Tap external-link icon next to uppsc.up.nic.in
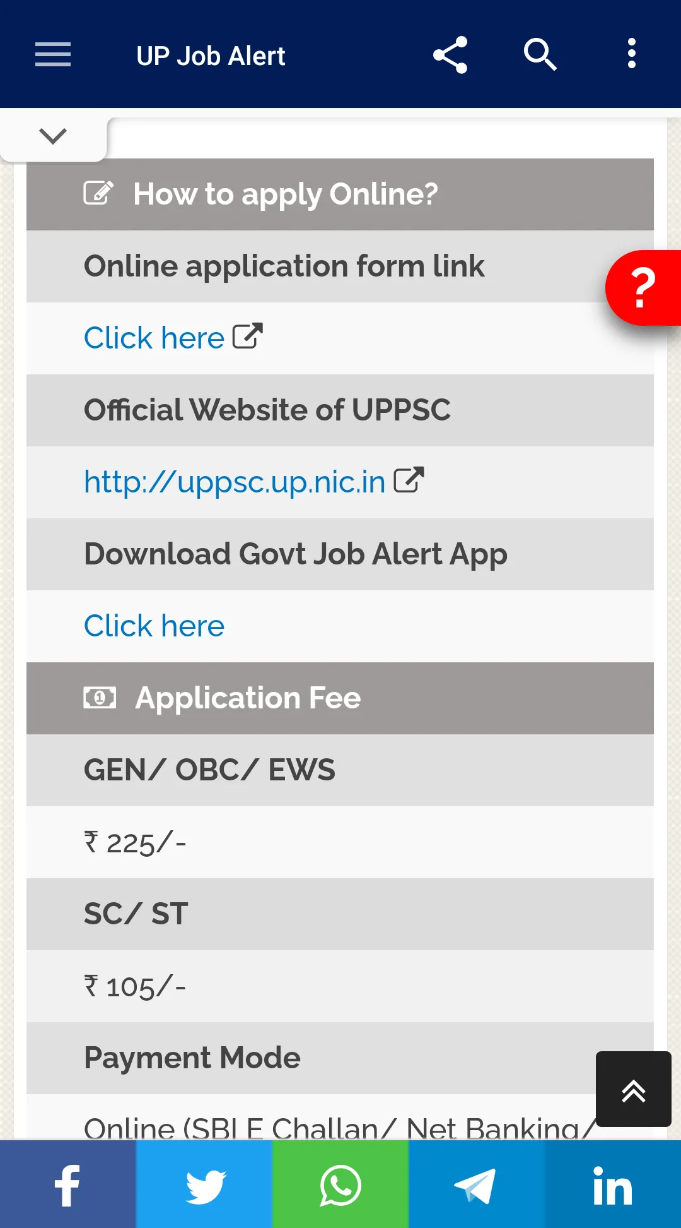 point(409,480)
